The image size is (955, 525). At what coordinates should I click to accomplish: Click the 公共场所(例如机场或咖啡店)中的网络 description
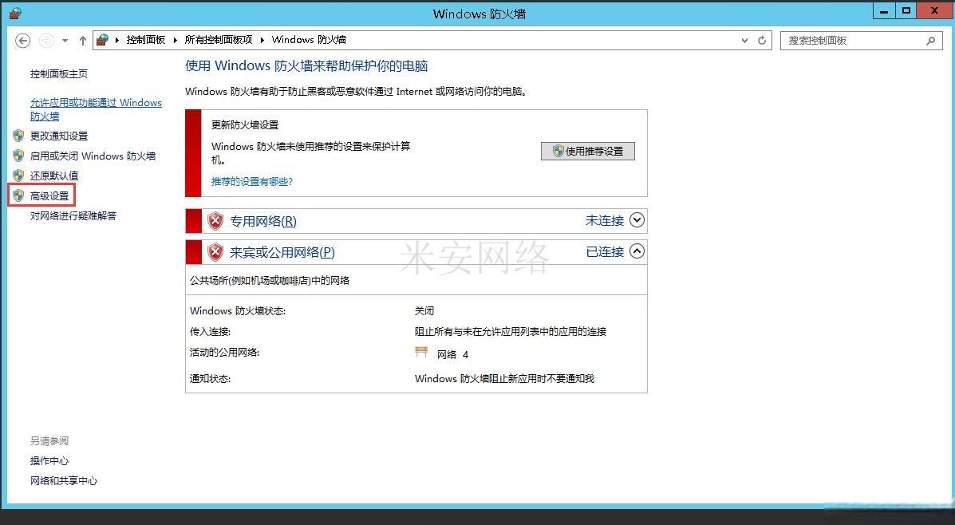(270, 281)
